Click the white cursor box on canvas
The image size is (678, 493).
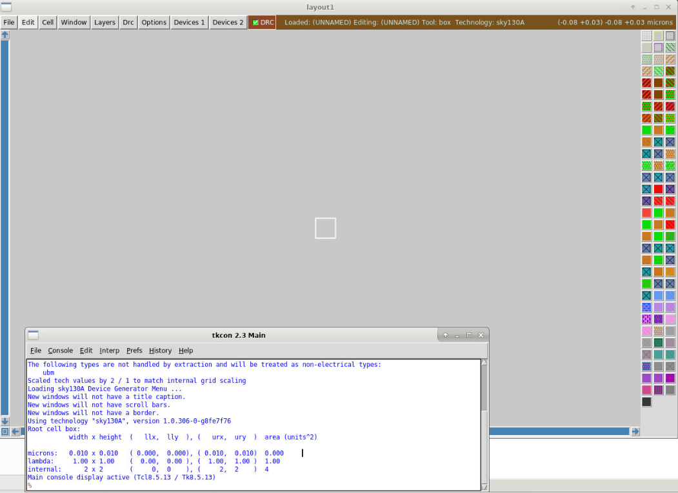coord(325,227)
